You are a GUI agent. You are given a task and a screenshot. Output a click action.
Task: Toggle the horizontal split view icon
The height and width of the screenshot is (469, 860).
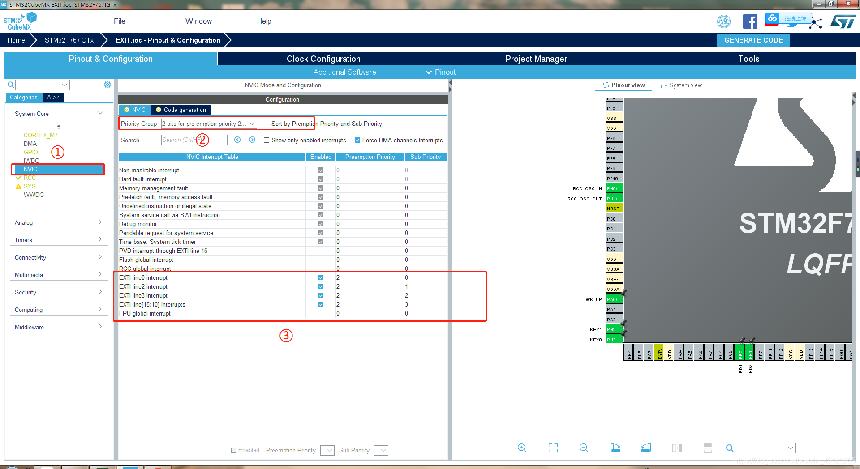click(x=708, y=448)
